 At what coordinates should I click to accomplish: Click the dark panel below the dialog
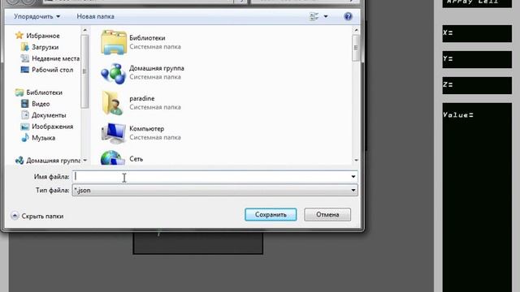(x=198, y=243)
